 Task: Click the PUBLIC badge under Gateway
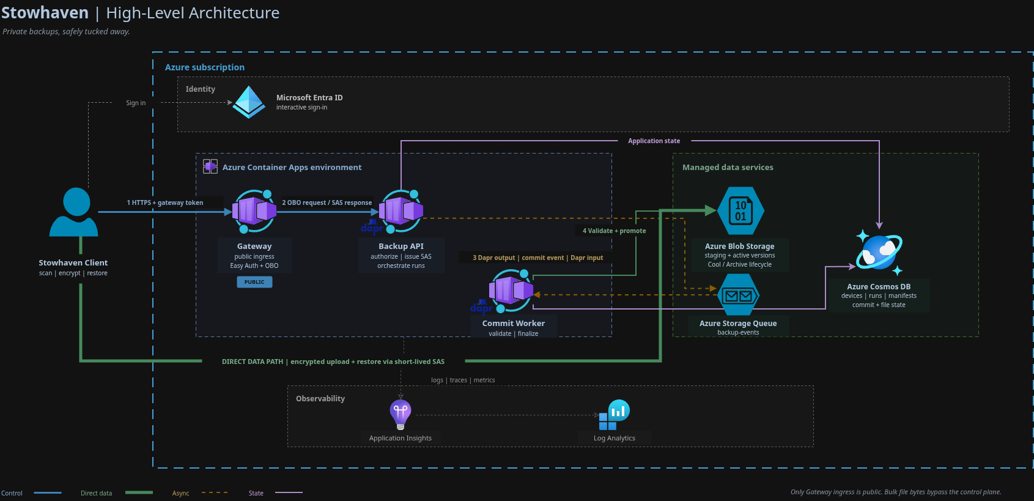coord(254,282)
